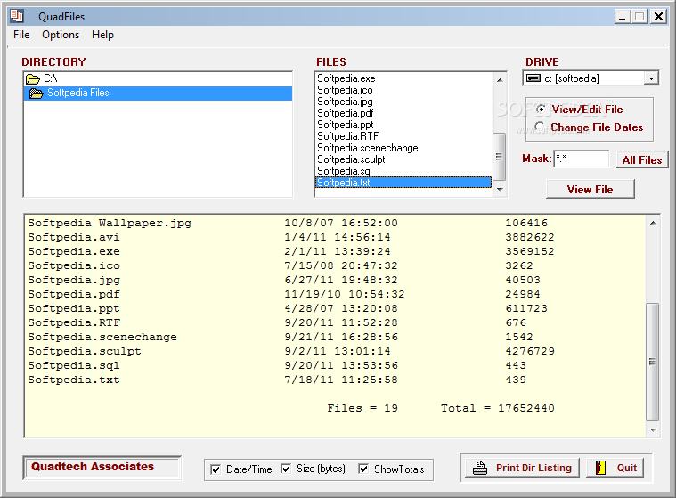Select the View/Edit File radio button
Screen dimensions: 676x498
(541, 109)
